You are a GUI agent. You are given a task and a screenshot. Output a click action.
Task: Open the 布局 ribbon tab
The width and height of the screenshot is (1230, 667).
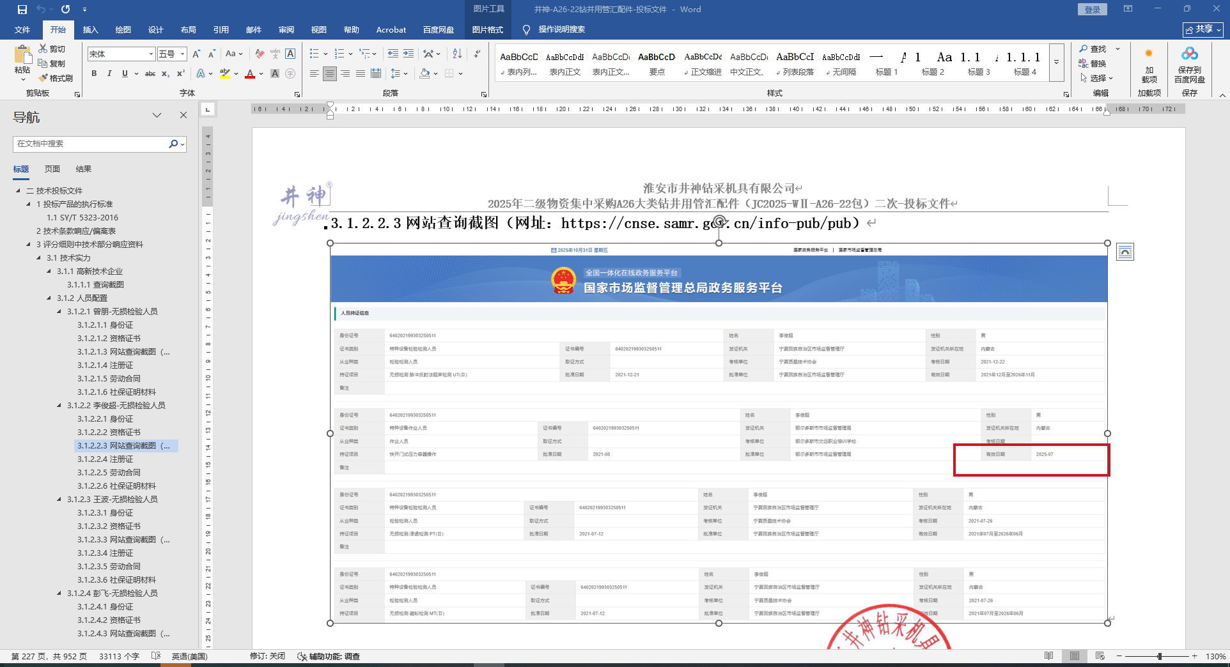click(189, 29)
